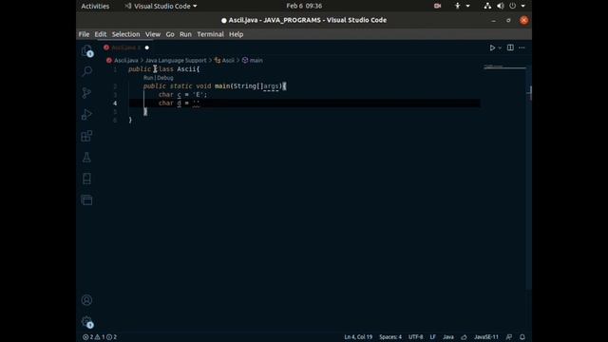Click the network icon in system tray

(x=487, y=6)
